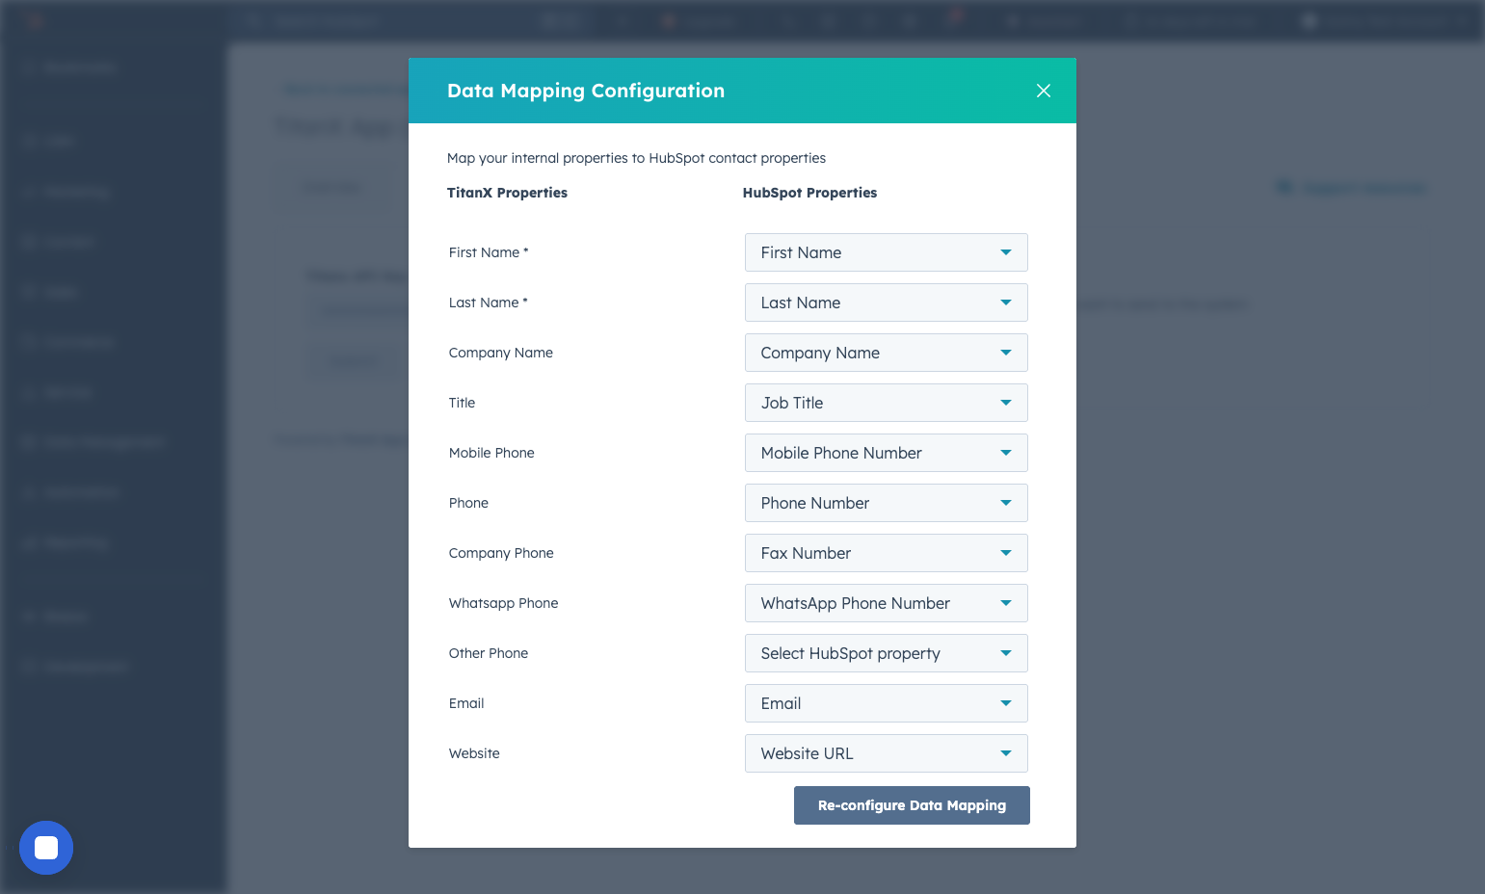The height and width of the screenshot is (894, 1485).
Task: Open the Company Name property dropdown
Action: point(886,353)
